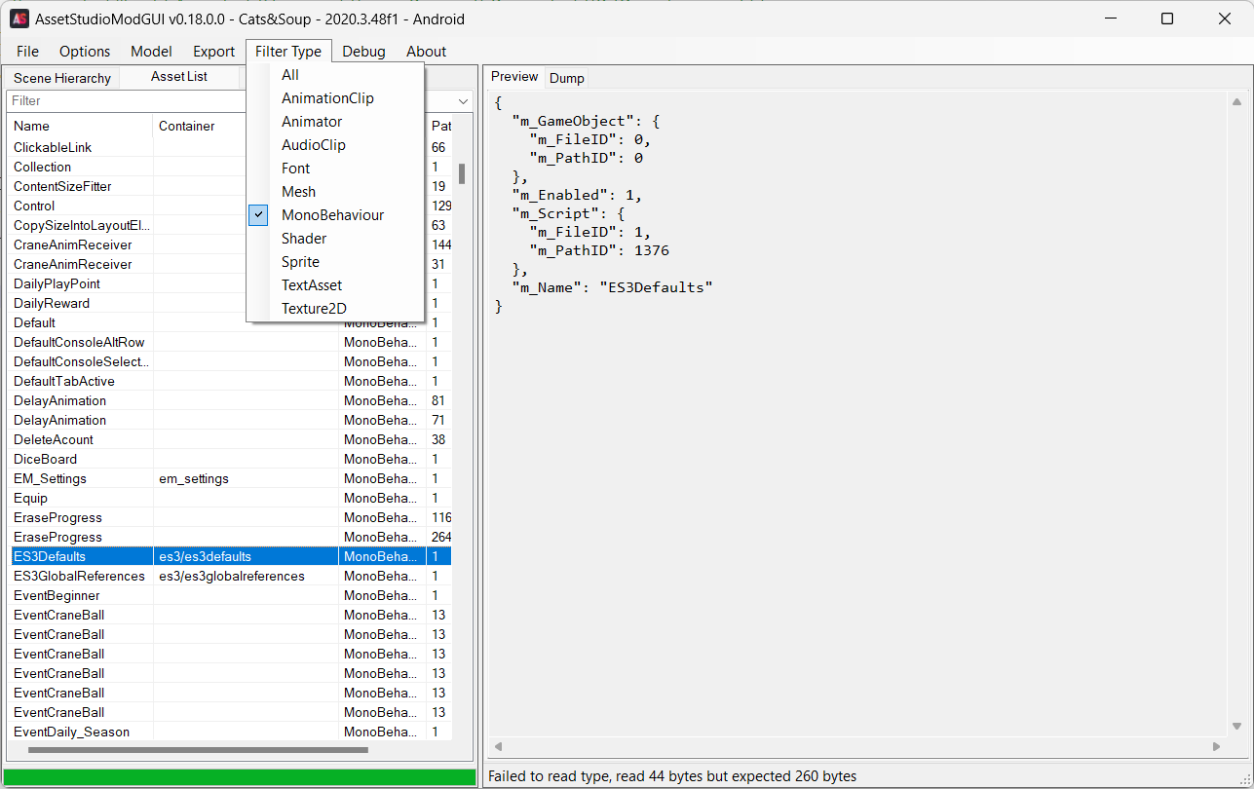Open the Model menu
This screenshot has width=1254, height=789.
[x=151, y=52]
